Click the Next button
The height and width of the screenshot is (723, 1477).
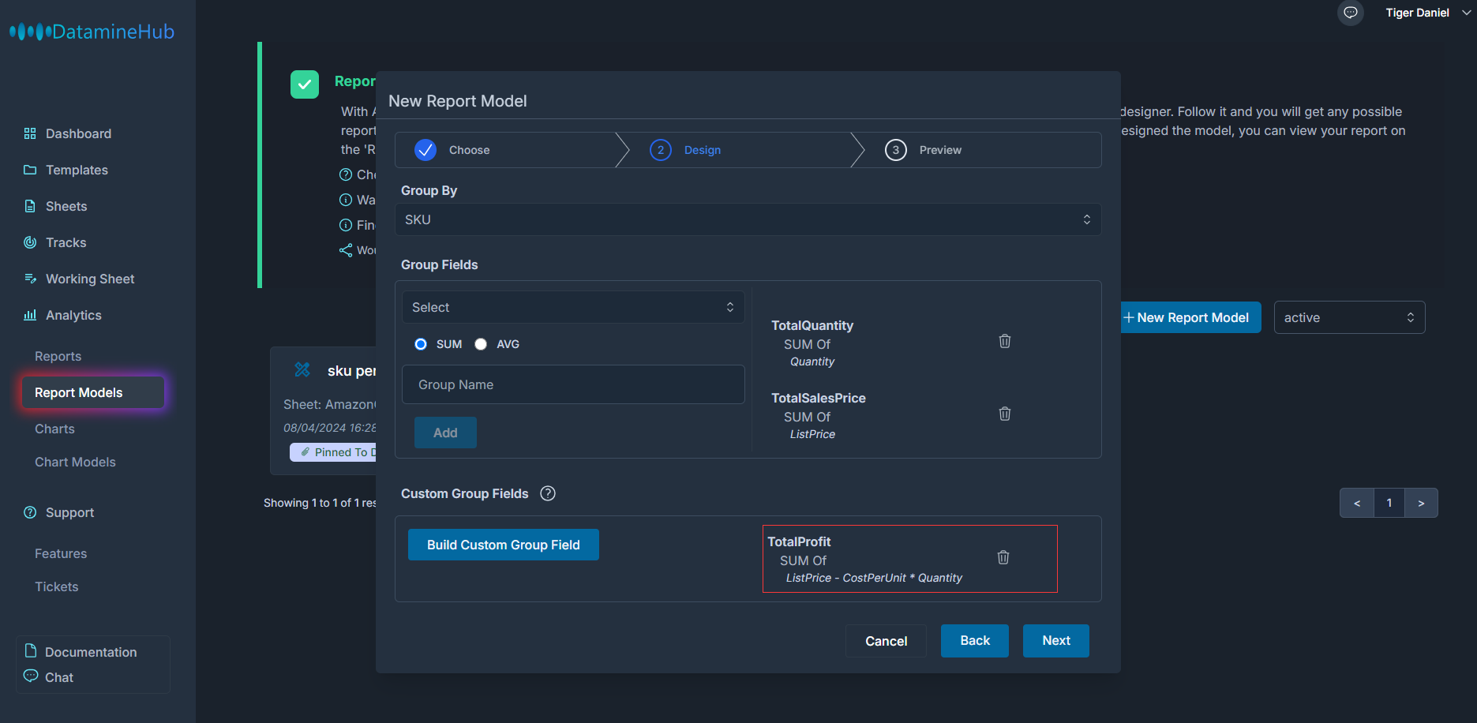click(x=1056, y=641)
